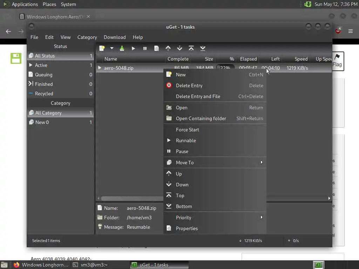Expand the Move To submenu
This screenshot has width=359, height=269.
pos(215,163)
